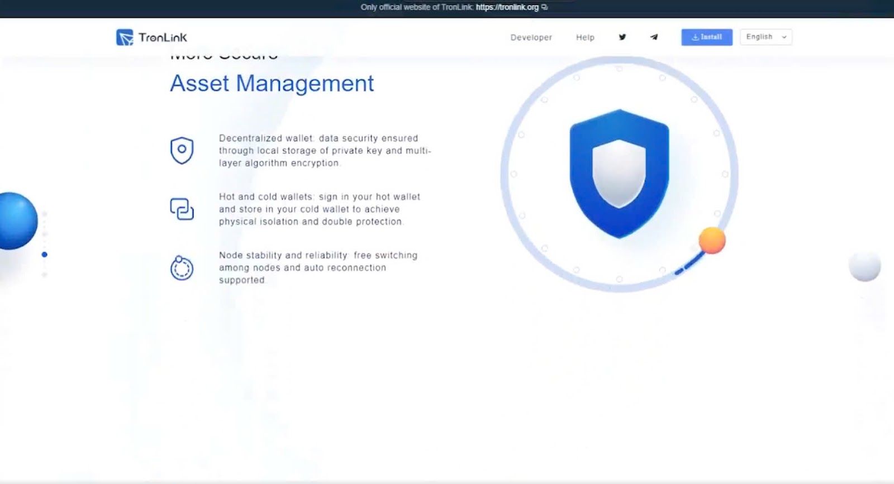The width and height of the screenshot is (894, 484).
Task: Click the blue sphere at the left edge
Action: pos(18,221)
